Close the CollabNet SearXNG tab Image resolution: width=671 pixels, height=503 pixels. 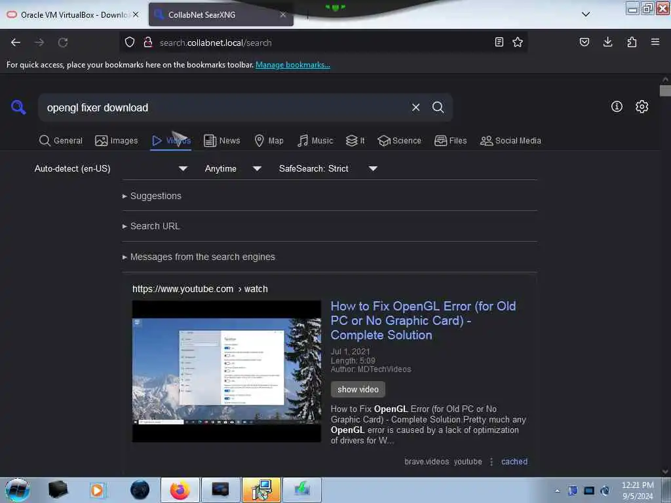pyautogui.click(x=283, y=14)
